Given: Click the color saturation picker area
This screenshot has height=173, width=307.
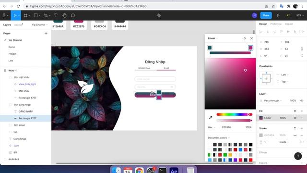Looking at the screenshot, I should pos(230,84).
